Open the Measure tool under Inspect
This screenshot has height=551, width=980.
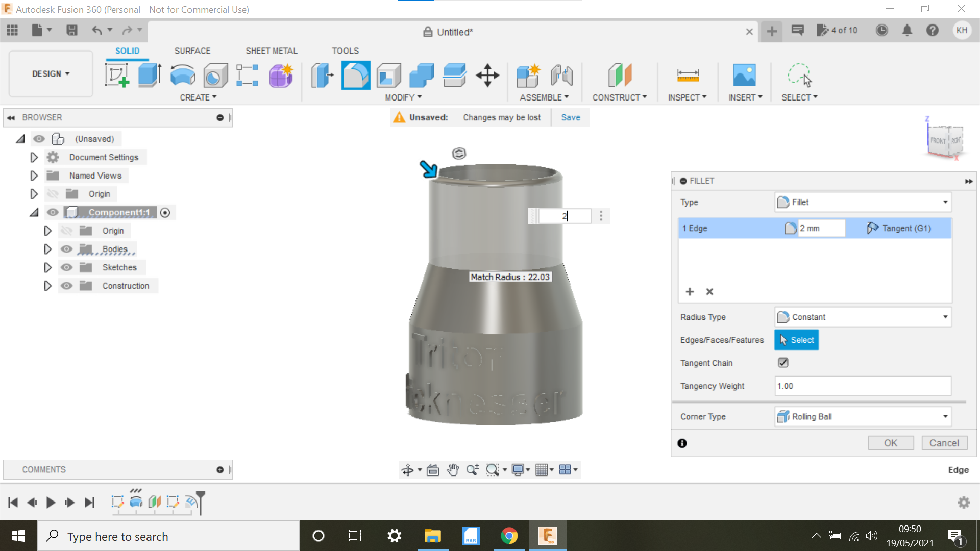tap(688, 77)
